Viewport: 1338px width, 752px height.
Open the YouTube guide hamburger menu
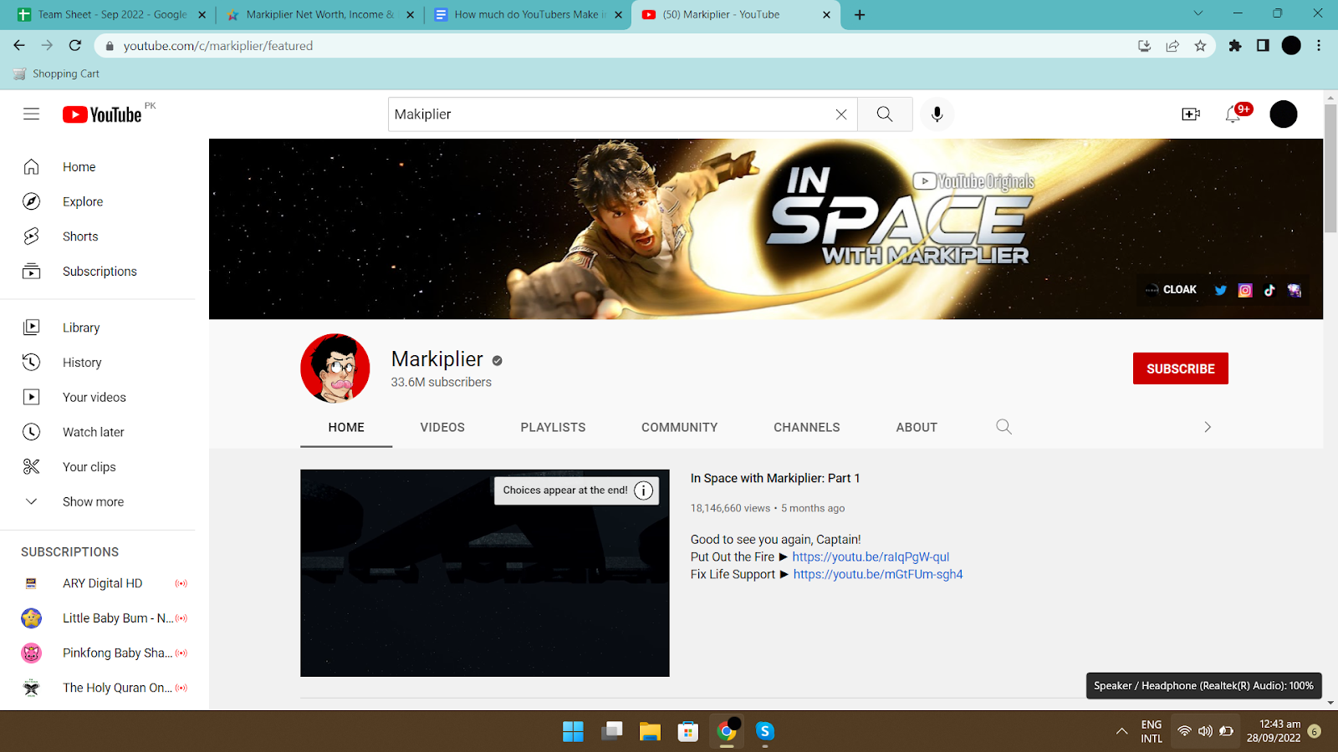click(31, 114)
